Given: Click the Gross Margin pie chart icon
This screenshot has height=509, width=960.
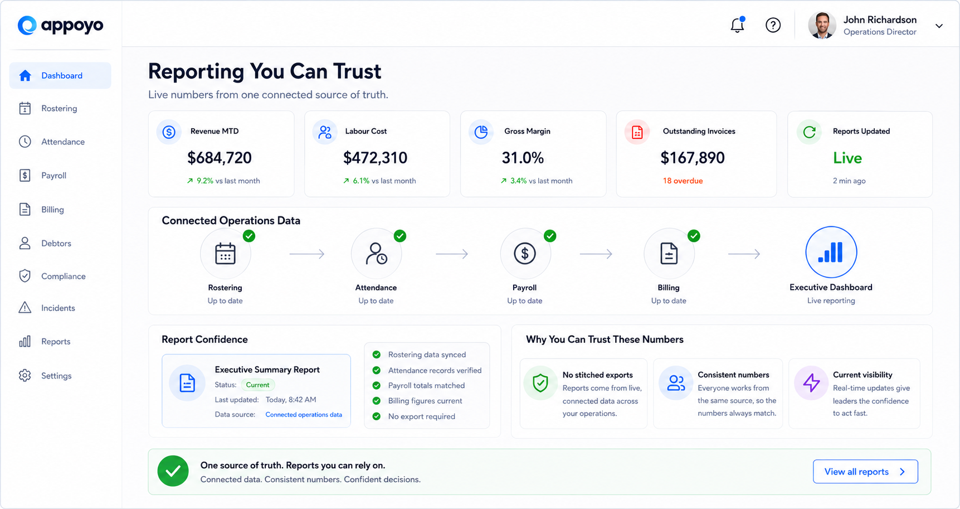Looking at the screenshot, I should pos(481,132).
